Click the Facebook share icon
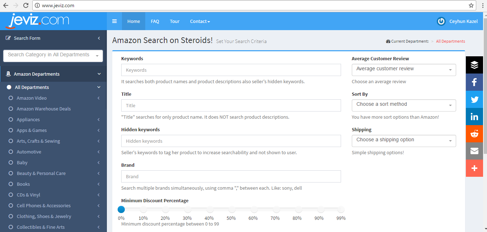The image size is (487, 232). coord(474,82)
